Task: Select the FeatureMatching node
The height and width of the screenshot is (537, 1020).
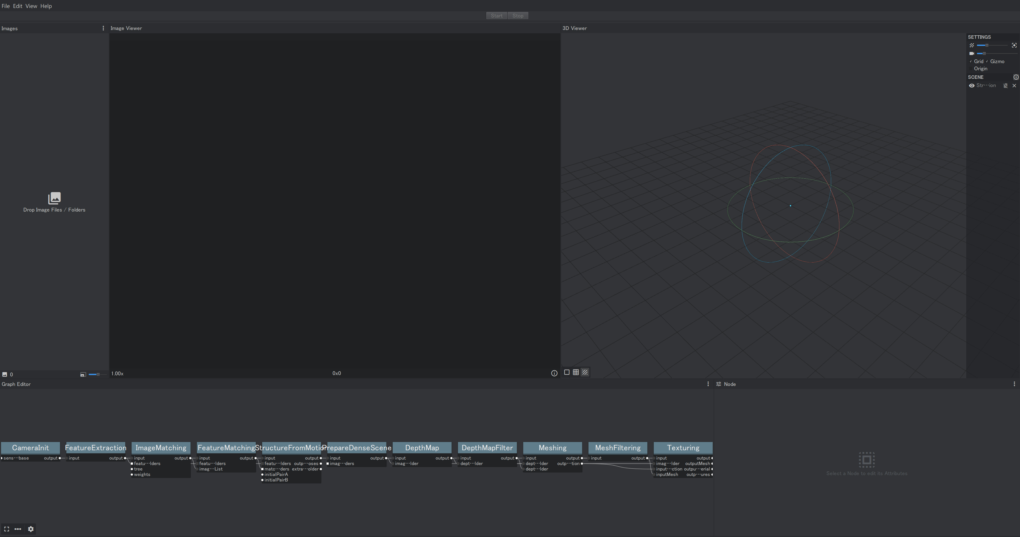Action: (x=226, y=448)
